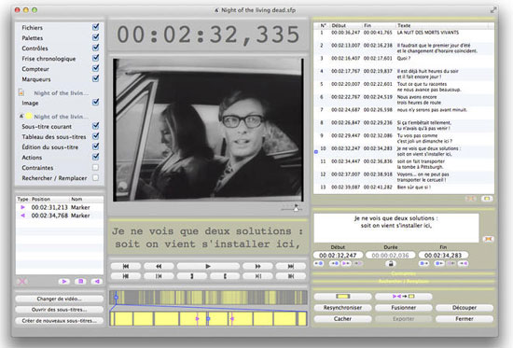Go to previous subtitle start, second row
The width and height of the screenshot is (513, 348).
coord(126,276)
